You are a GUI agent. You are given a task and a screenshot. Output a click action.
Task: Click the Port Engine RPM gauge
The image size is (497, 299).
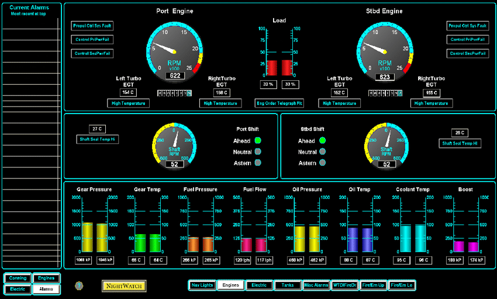[x=175, y=50]
